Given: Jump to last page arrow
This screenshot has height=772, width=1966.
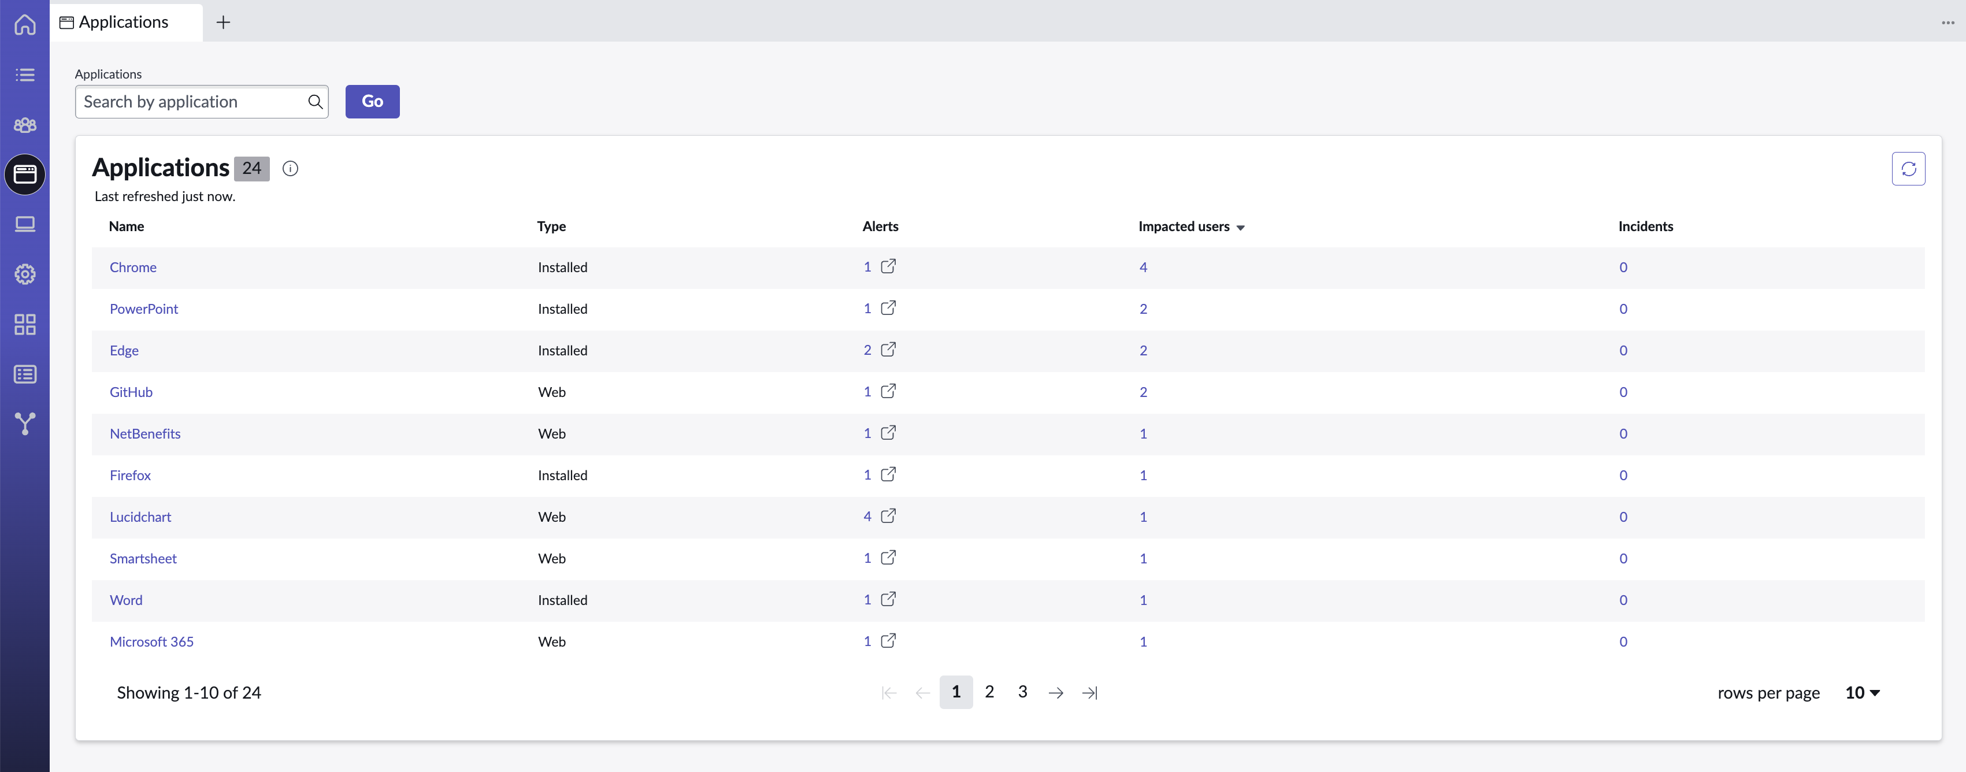Looking at the screenshot, I should tap(1090, 693).
